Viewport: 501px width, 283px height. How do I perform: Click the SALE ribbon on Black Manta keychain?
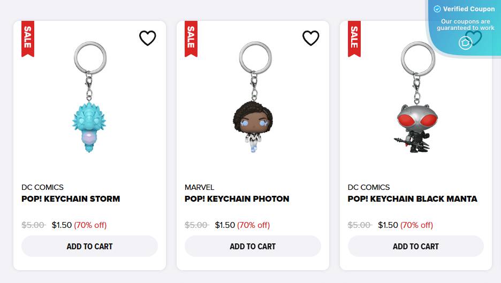click(354, 37)
